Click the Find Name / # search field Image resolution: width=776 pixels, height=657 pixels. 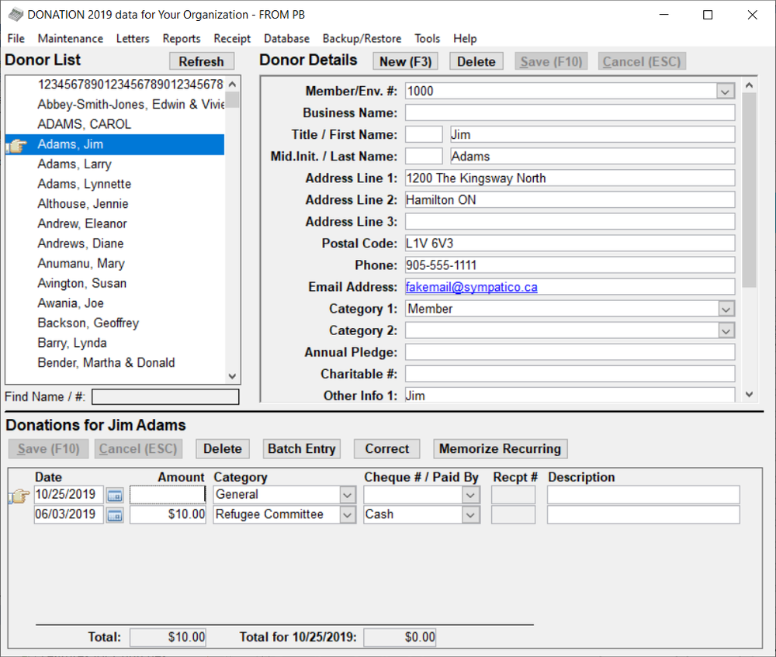[165, 397]
